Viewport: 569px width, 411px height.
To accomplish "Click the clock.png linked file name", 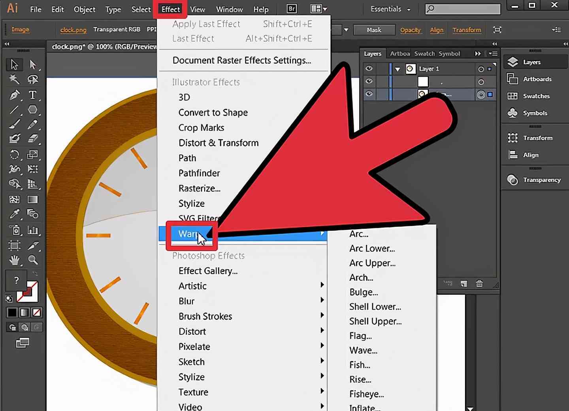I will pos(73,30).
